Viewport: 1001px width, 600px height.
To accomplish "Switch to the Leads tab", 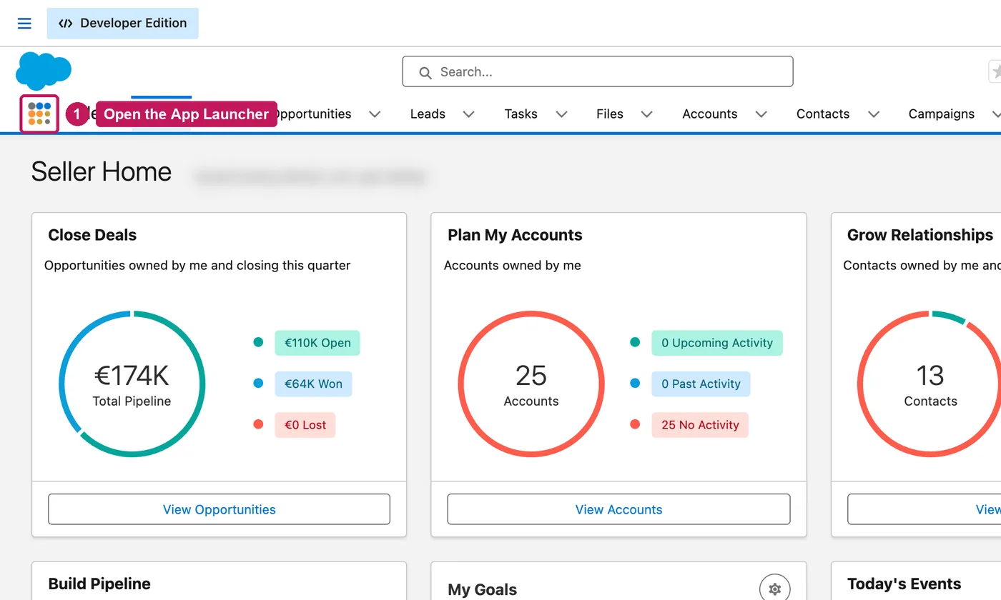I will pos(428,114).
